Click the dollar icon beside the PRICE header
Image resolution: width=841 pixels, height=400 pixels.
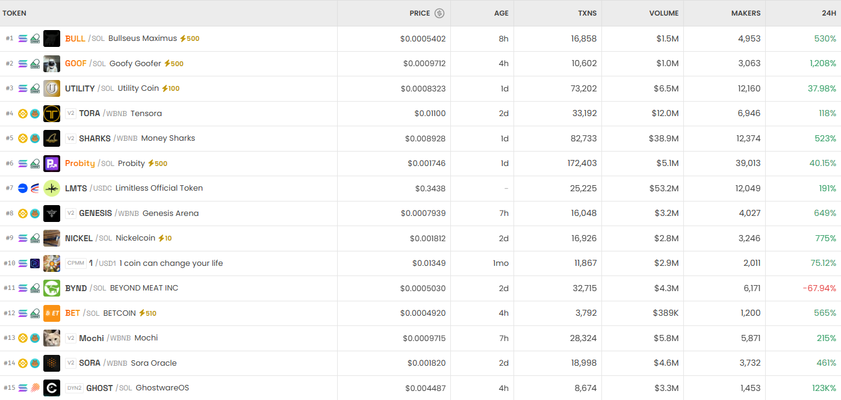439,13
